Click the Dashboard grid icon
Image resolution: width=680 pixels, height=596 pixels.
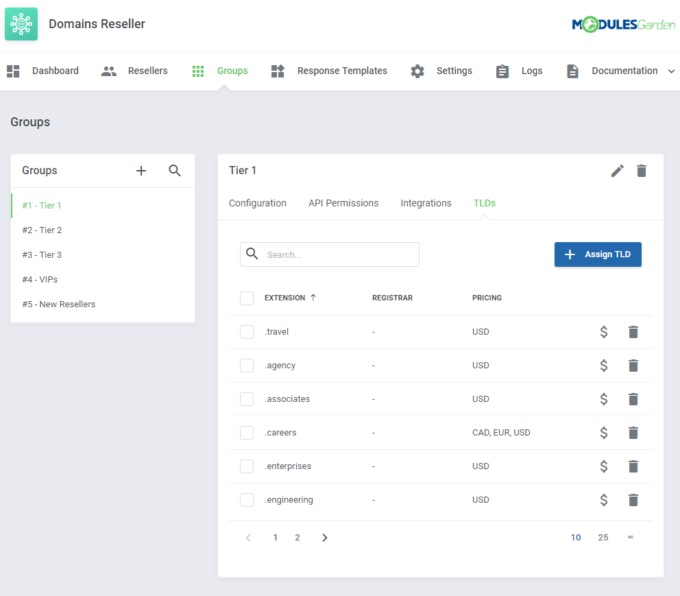pyautogui.click(x=13, y=71)
